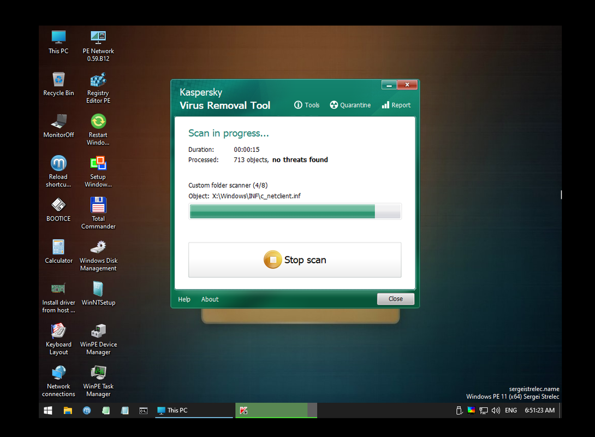Open Network connections desktop icon

pyautogui.click(x=58, y=381)
